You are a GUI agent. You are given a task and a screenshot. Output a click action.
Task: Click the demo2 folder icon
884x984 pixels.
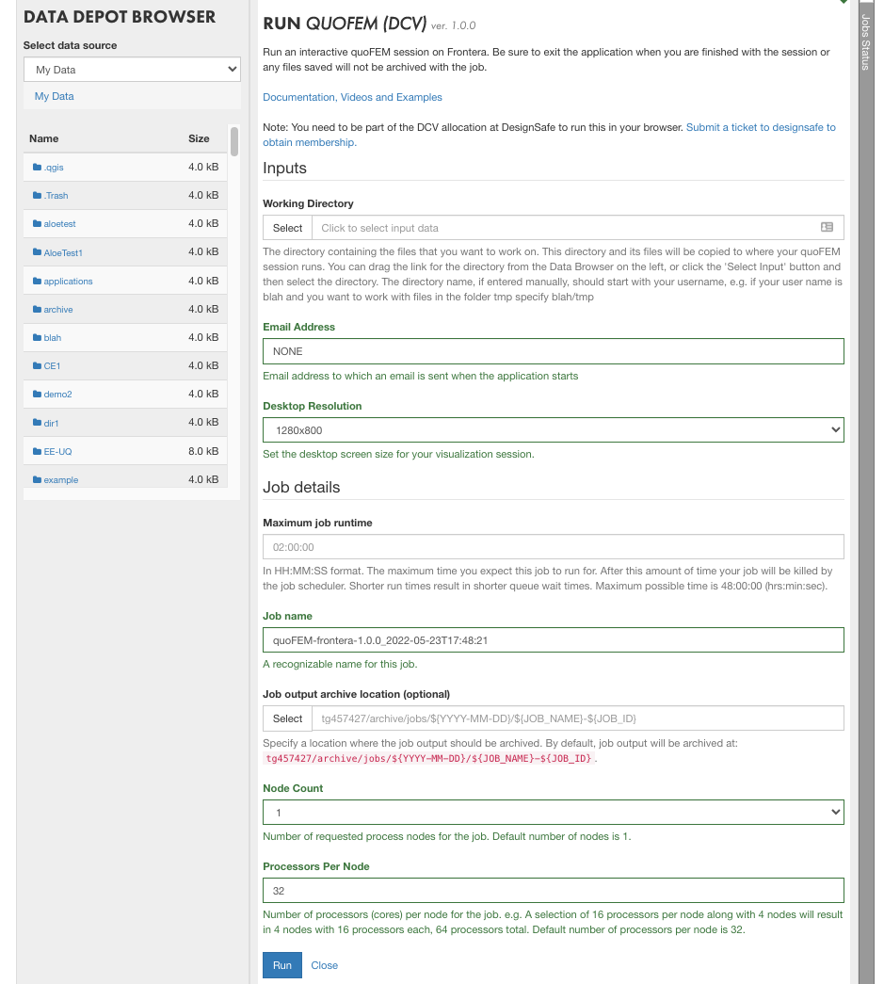[37, 394]
